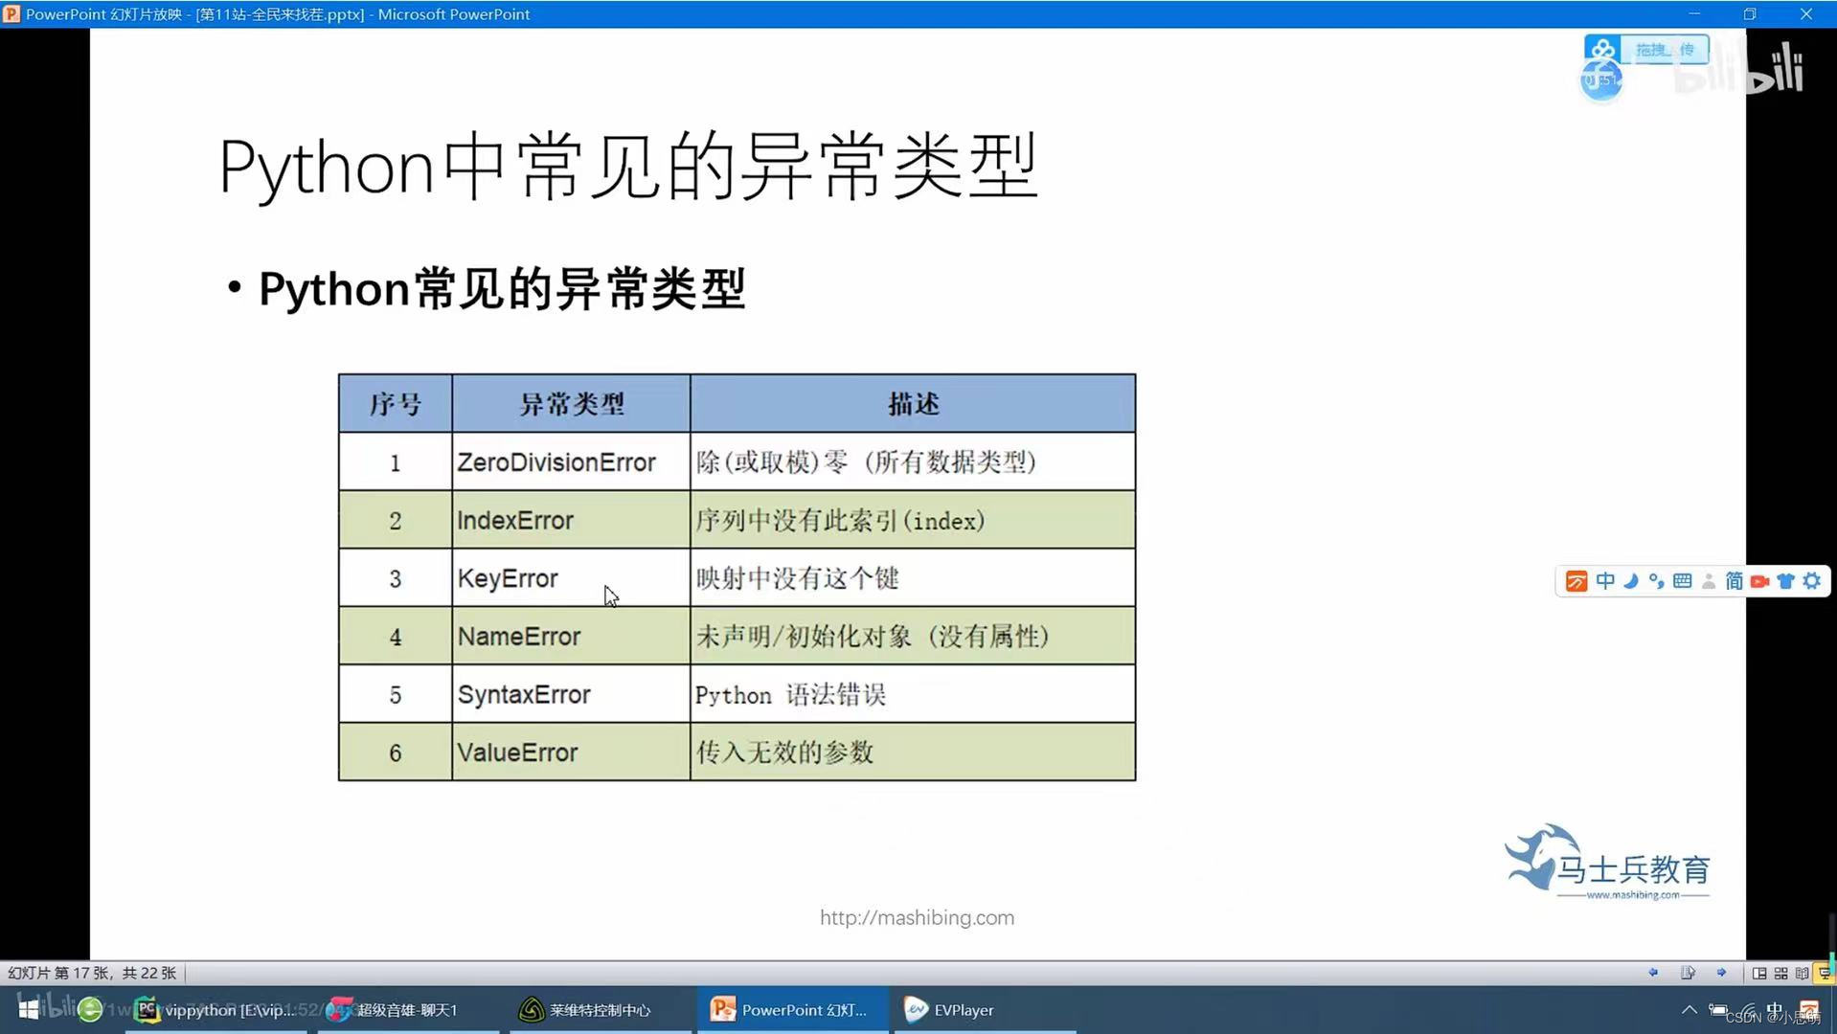Select PowerPoint 幻灯 taskbar button
This screenshot has height=1034, width=1837.
pos(792,1009)
